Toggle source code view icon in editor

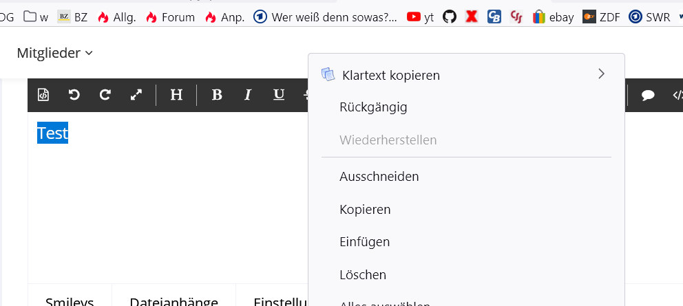pos(43,95)
